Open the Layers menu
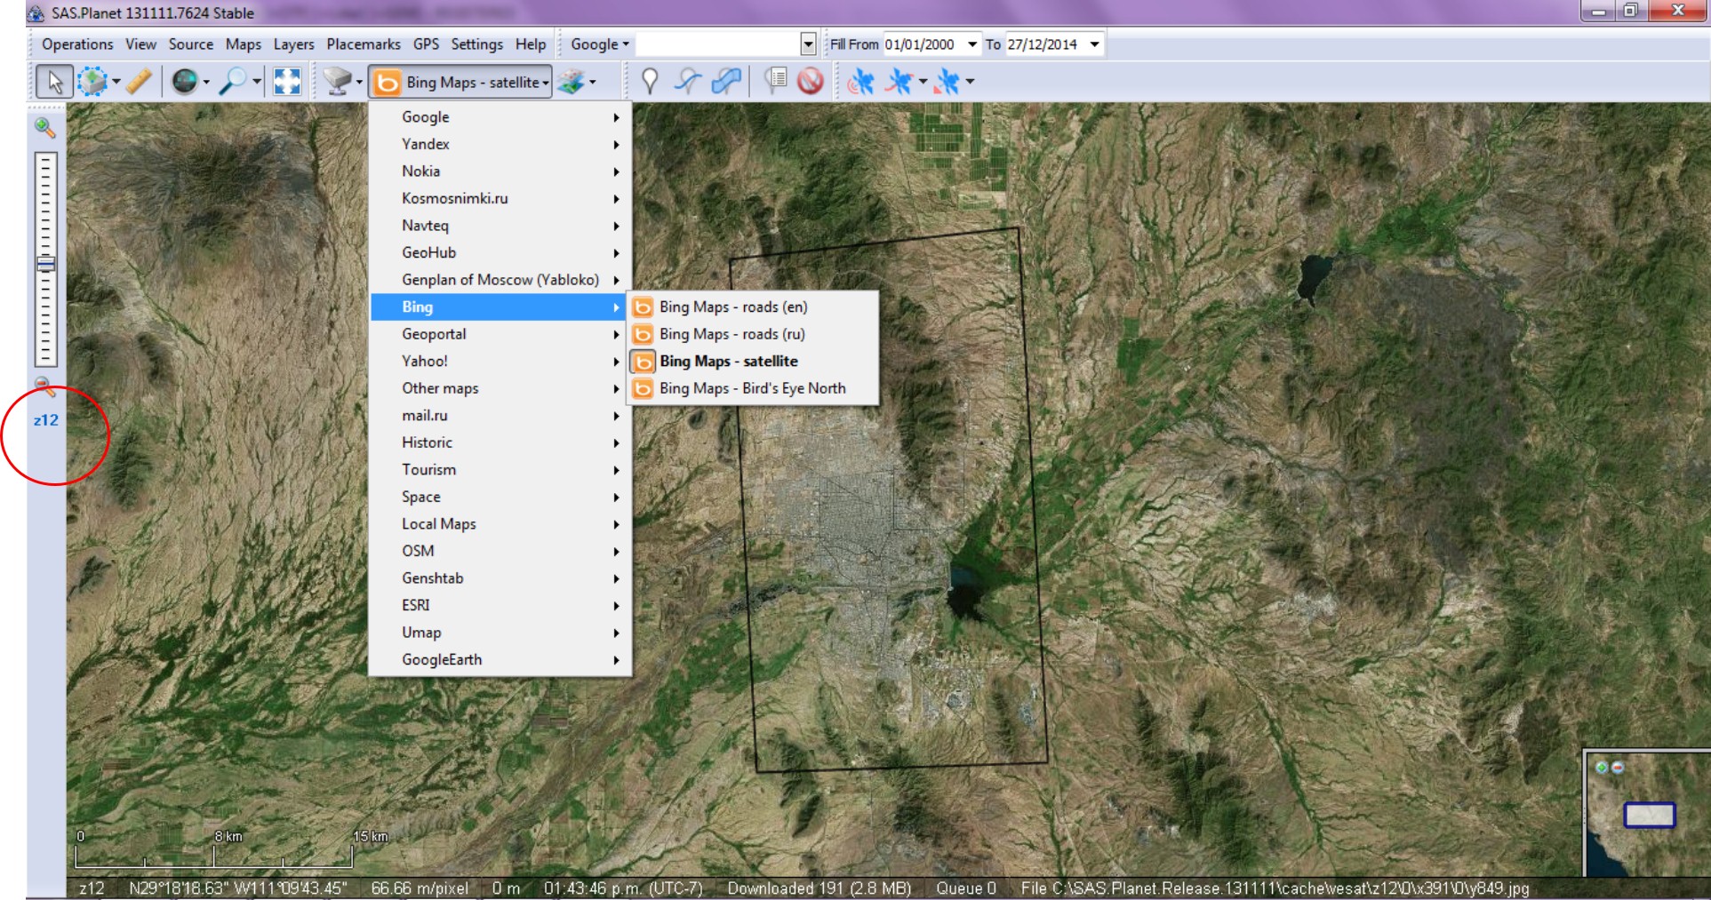The height and width of the screenshot is (900, 1711). click(x=294, y=44)
